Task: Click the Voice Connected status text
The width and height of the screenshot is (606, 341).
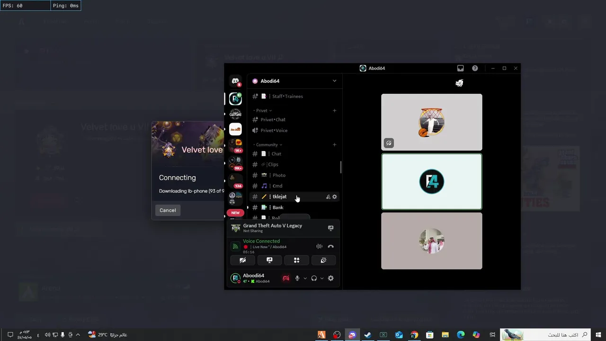Action: tap(261, 241)
